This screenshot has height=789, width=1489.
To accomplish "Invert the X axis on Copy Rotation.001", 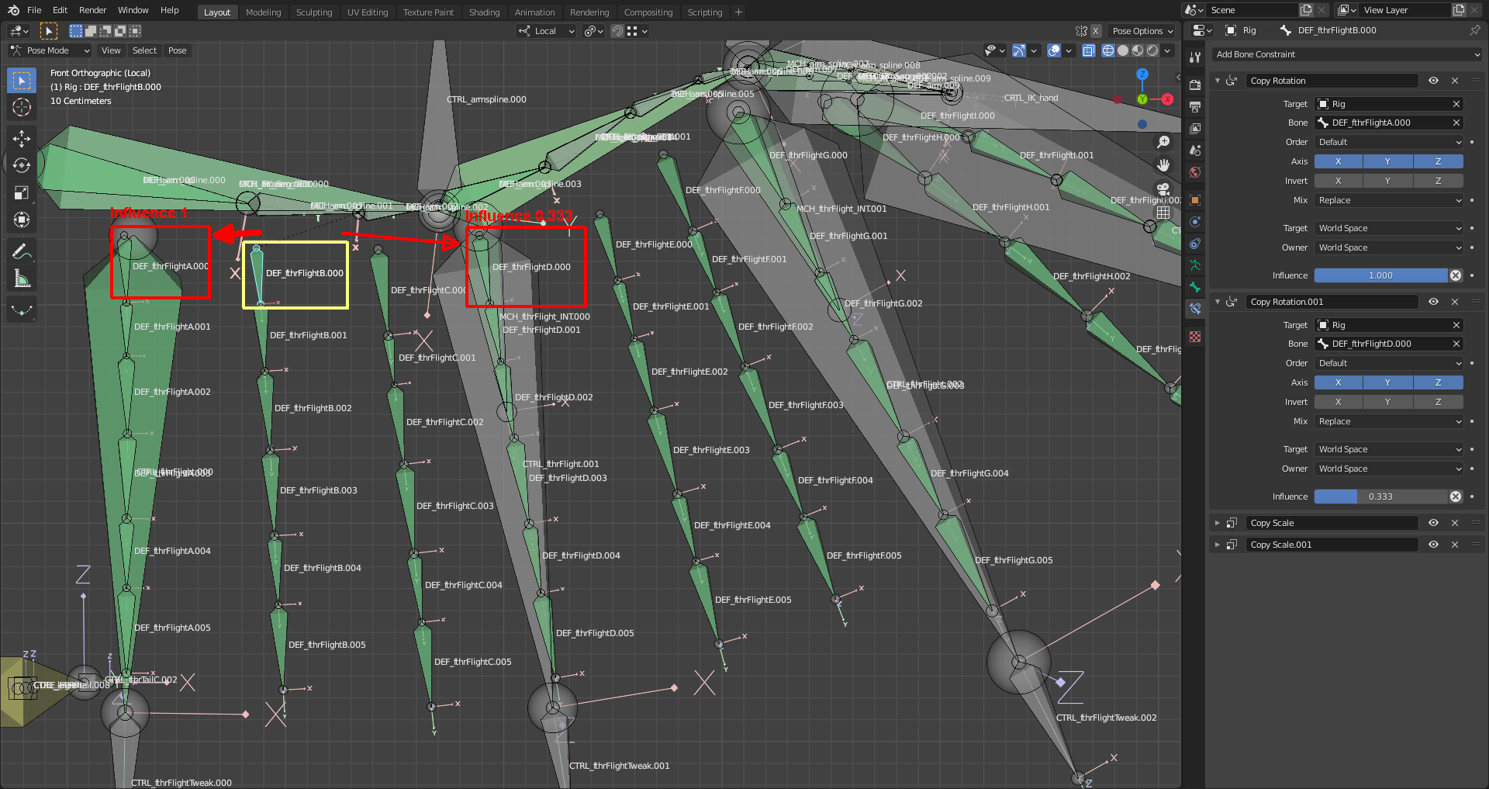I will tap(1337, 402).
